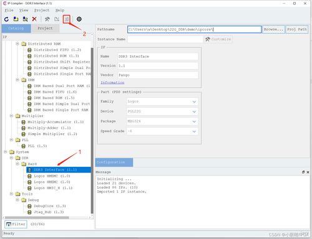The image size is (312, 239).
Task: Click the open folder toolbar icon
Action: click(16, 19)
